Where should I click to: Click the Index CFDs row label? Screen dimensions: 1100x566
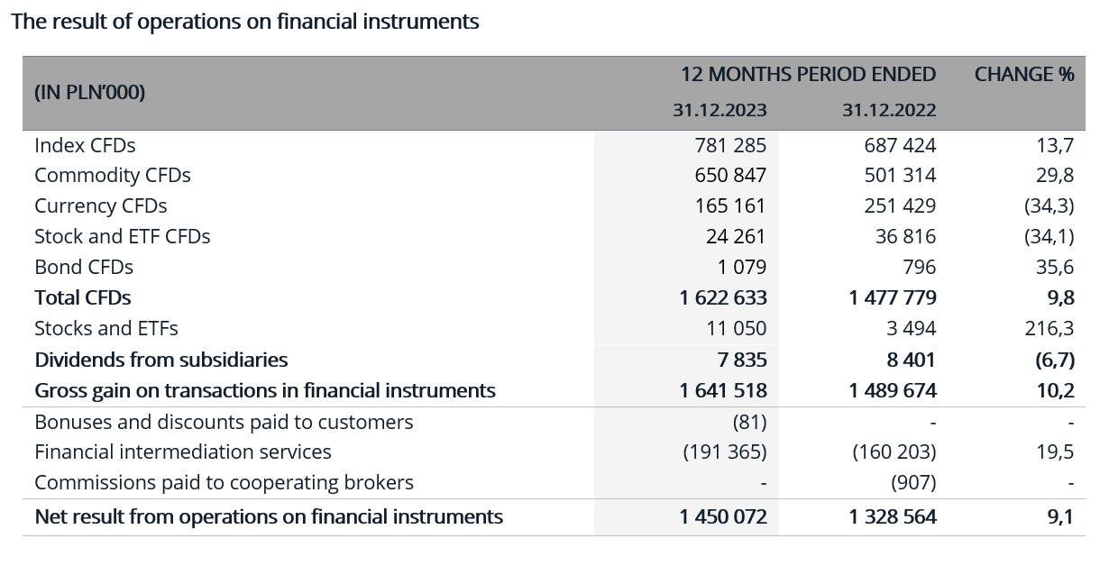pyautogui.click(x=85, y=145)
